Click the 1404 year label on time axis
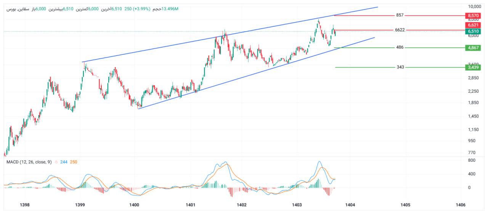Screen dimensions: 488x214 click(x=350, y=205)
